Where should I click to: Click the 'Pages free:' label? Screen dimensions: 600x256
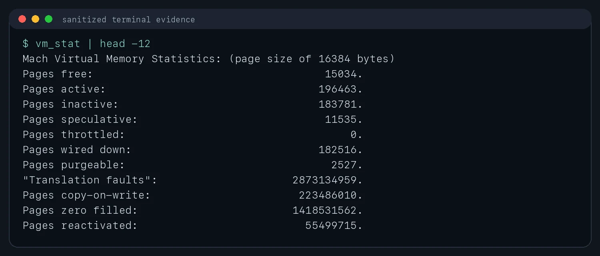(x=58, y=74)
